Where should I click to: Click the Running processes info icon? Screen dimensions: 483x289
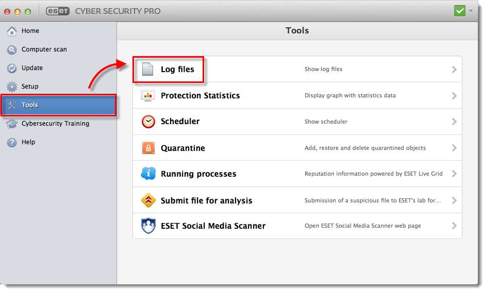(148, 174)
